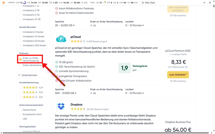Click the Ahrefs logo in the SEO toolbar
The height and width of the screenshot is (134, 215).
point(3,2)
